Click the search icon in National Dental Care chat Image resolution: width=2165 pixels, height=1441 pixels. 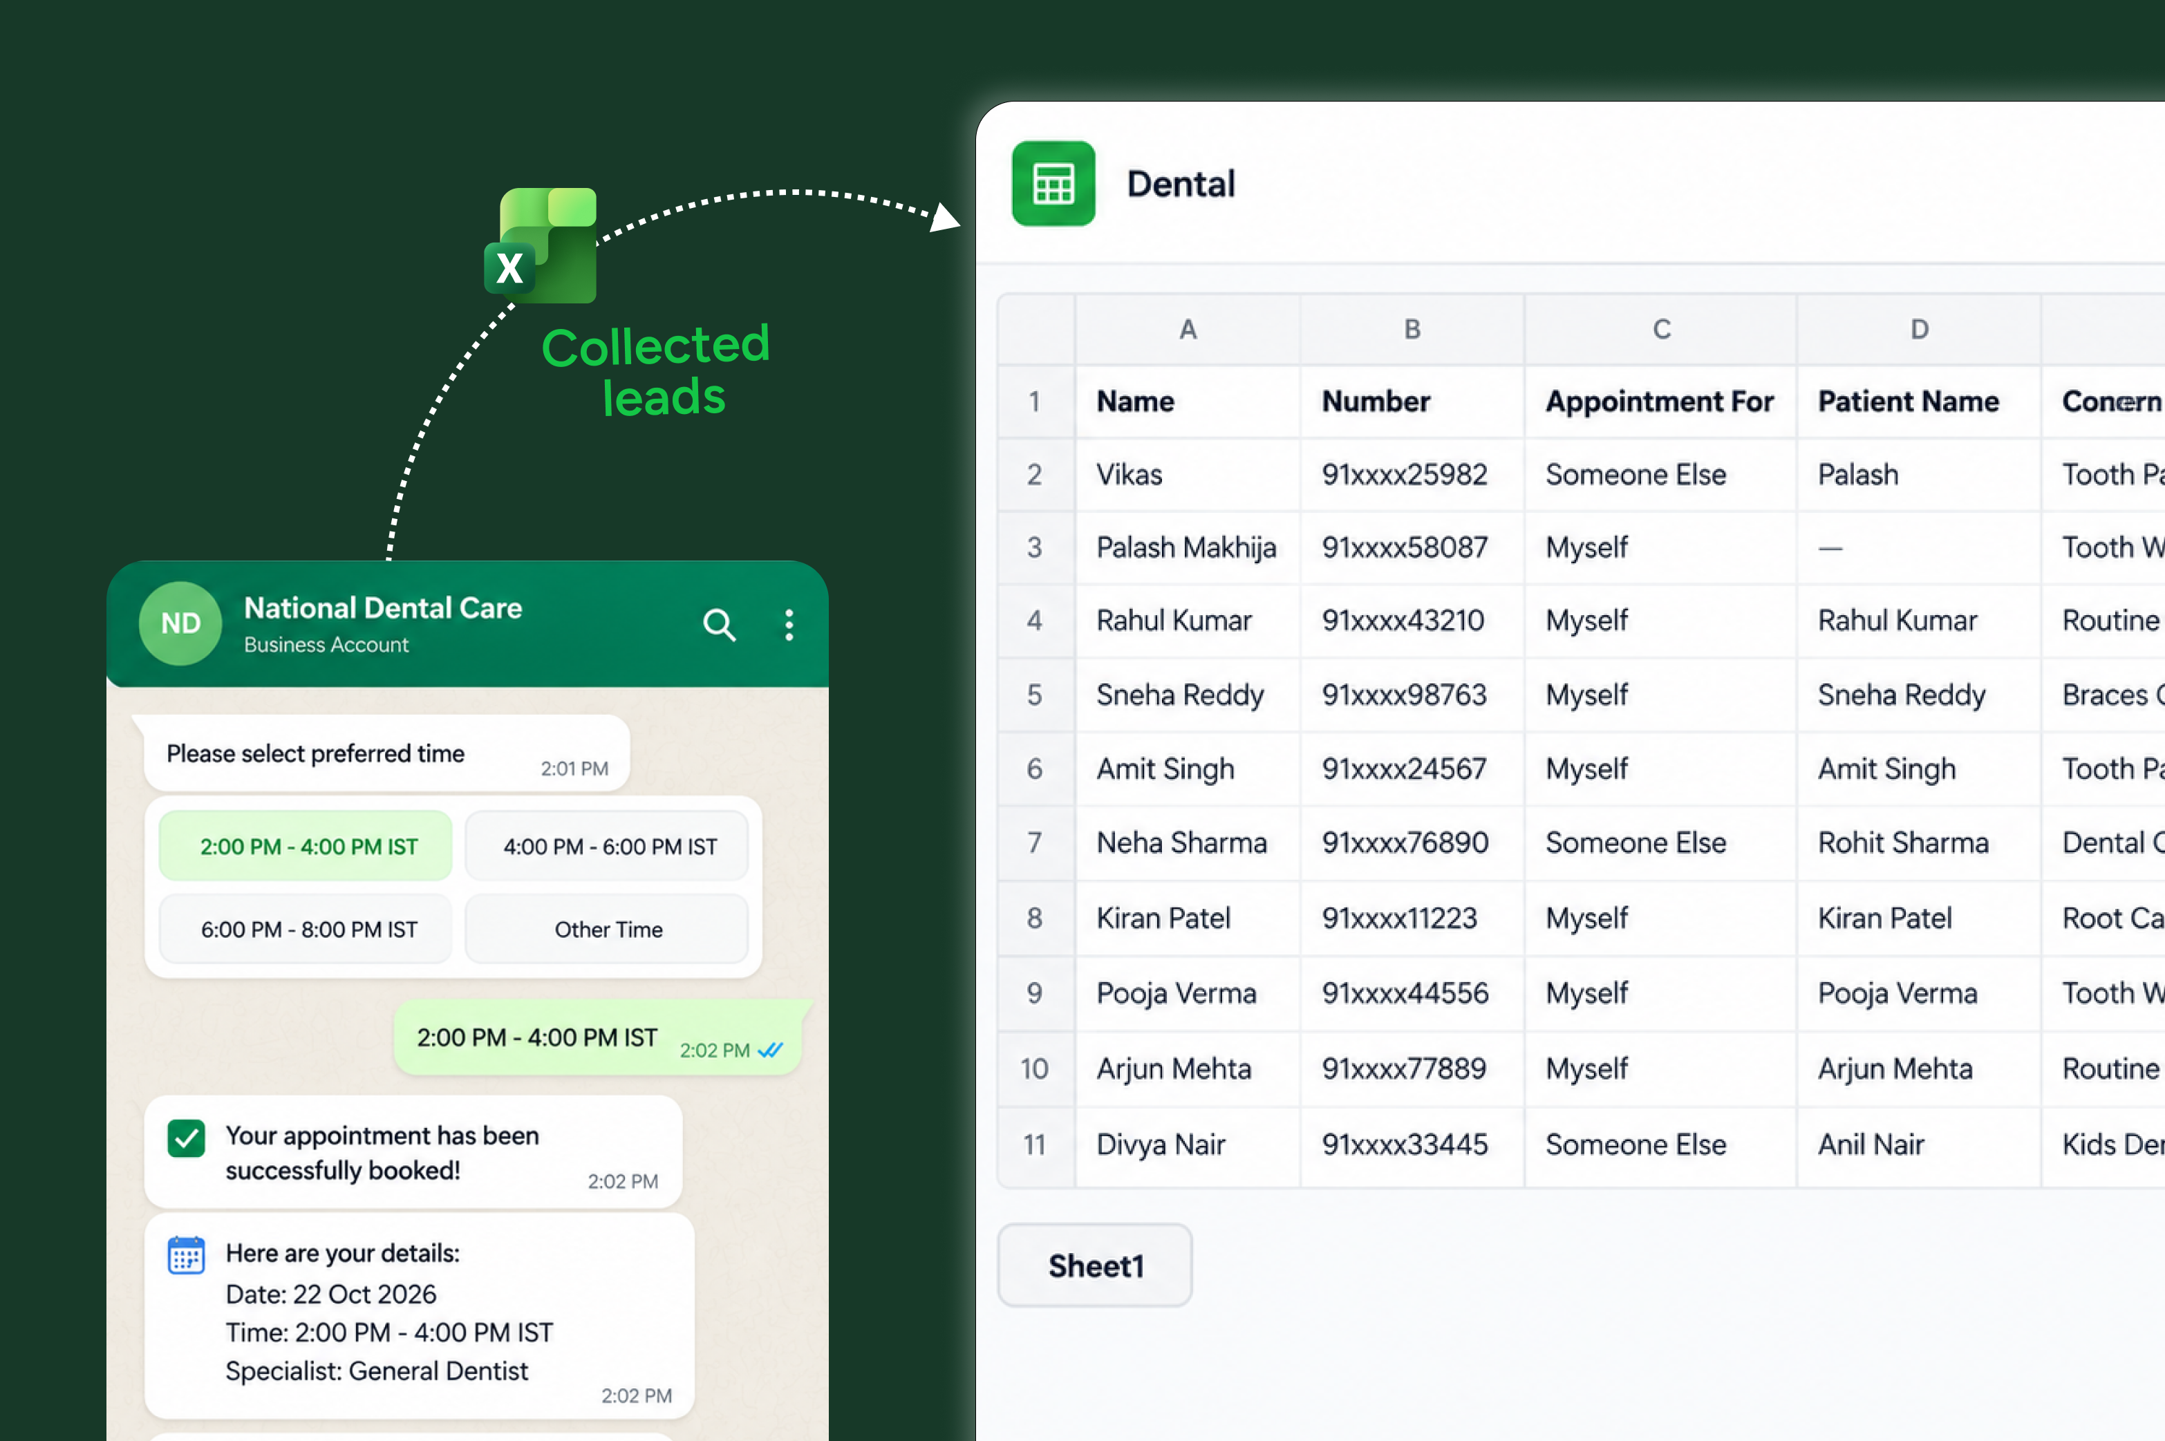[720, 625]
